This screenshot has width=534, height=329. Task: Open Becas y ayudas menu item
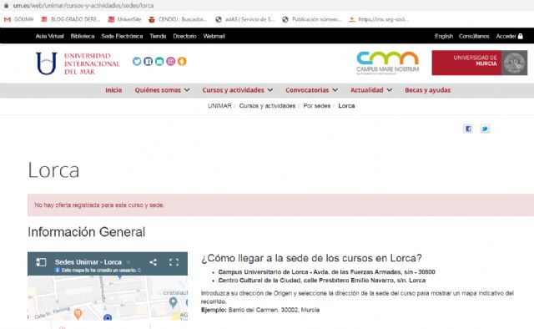click(428, 90)
